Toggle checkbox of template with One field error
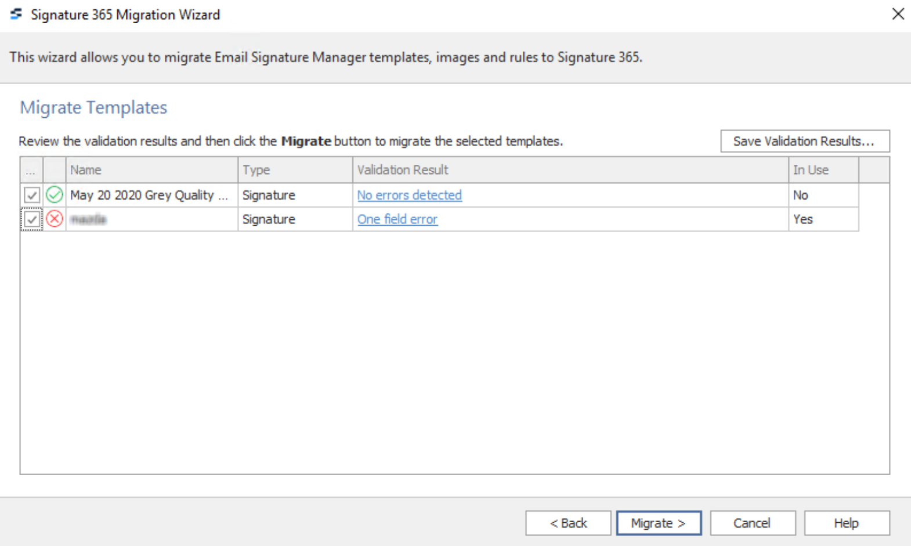 click(32, 219)
